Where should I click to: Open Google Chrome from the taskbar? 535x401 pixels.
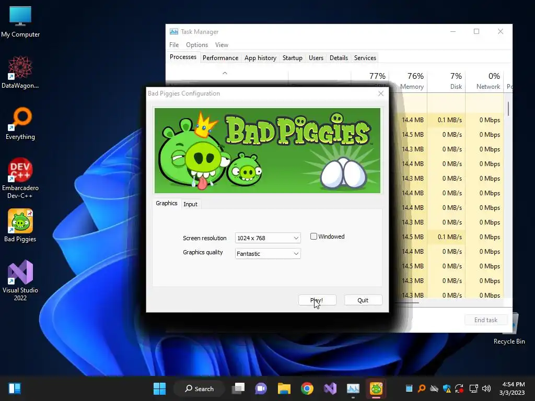(x=307, y=388)
